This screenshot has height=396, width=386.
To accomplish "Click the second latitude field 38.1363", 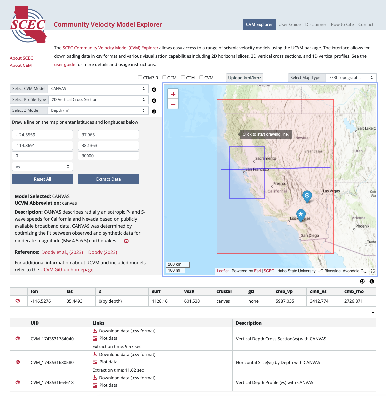I will 108,145.
